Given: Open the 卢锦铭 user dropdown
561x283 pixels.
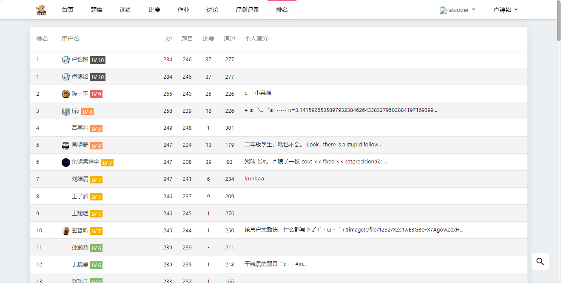Looking at the screenshot, I should click(505, 10).
